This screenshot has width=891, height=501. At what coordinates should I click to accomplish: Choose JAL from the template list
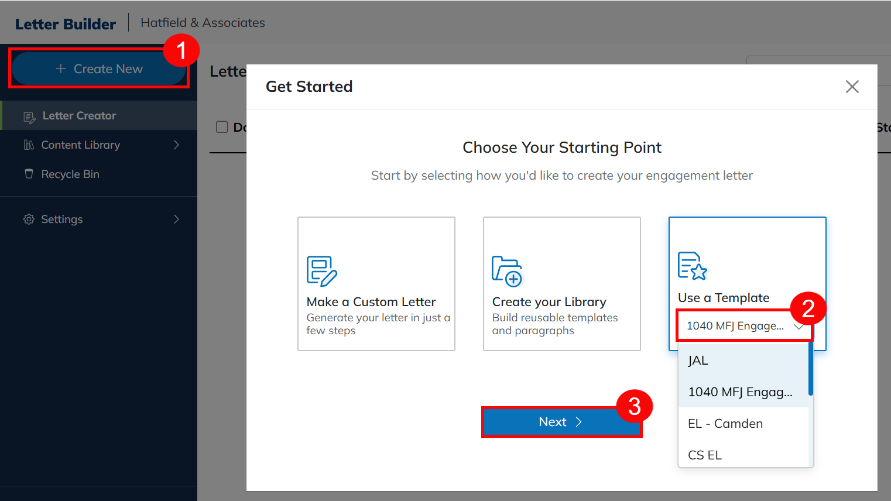[x=698, y=361]
